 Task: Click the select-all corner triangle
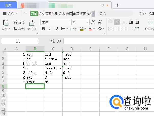(x=5, y=49)
